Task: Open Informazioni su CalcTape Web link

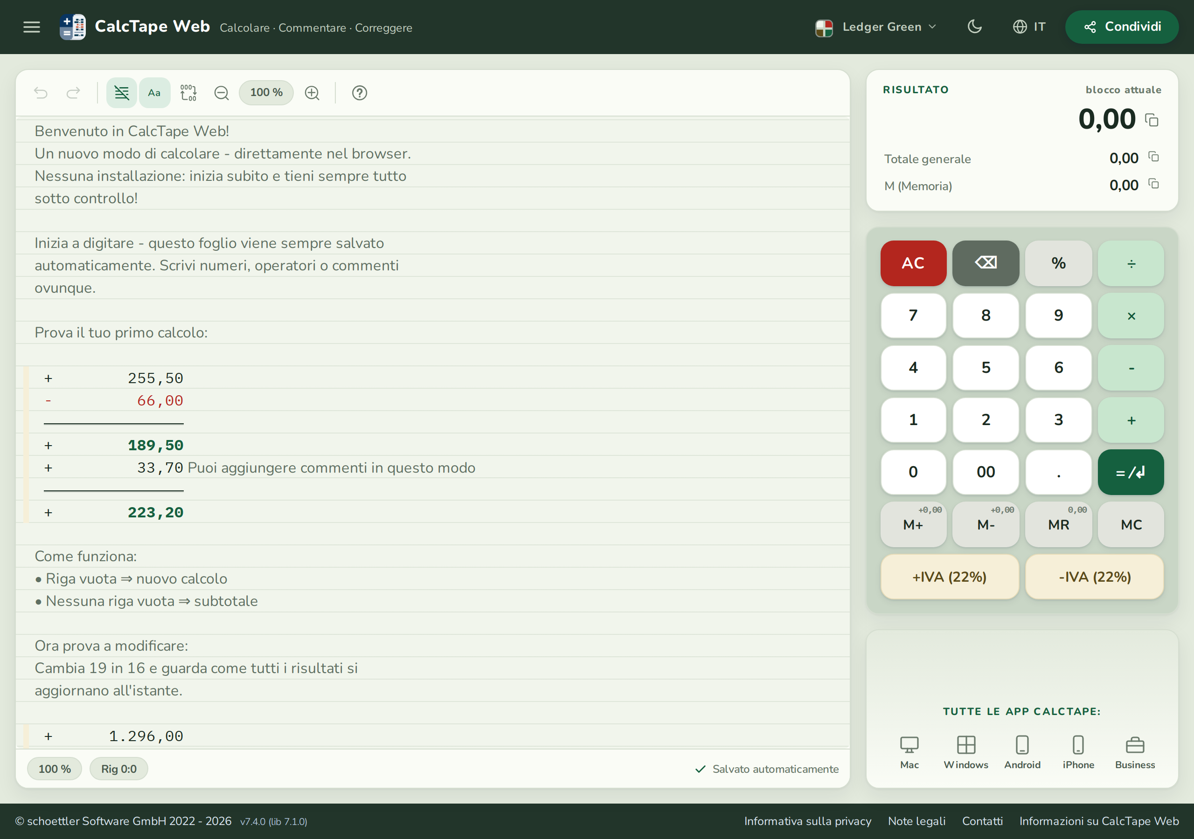Action: [1099, 821]
